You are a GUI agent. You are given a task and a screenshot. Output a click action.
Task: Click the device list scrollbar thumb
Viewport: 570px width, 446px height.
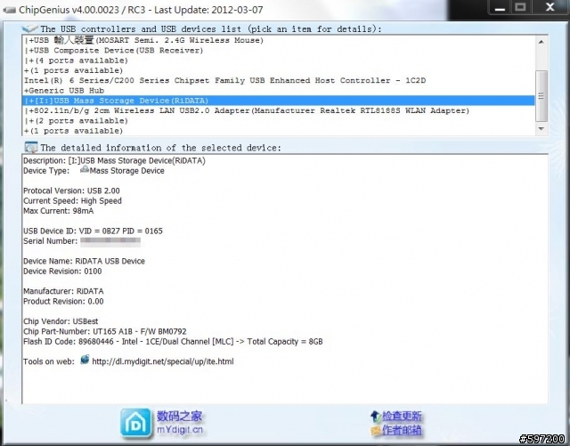coord(541,96)
